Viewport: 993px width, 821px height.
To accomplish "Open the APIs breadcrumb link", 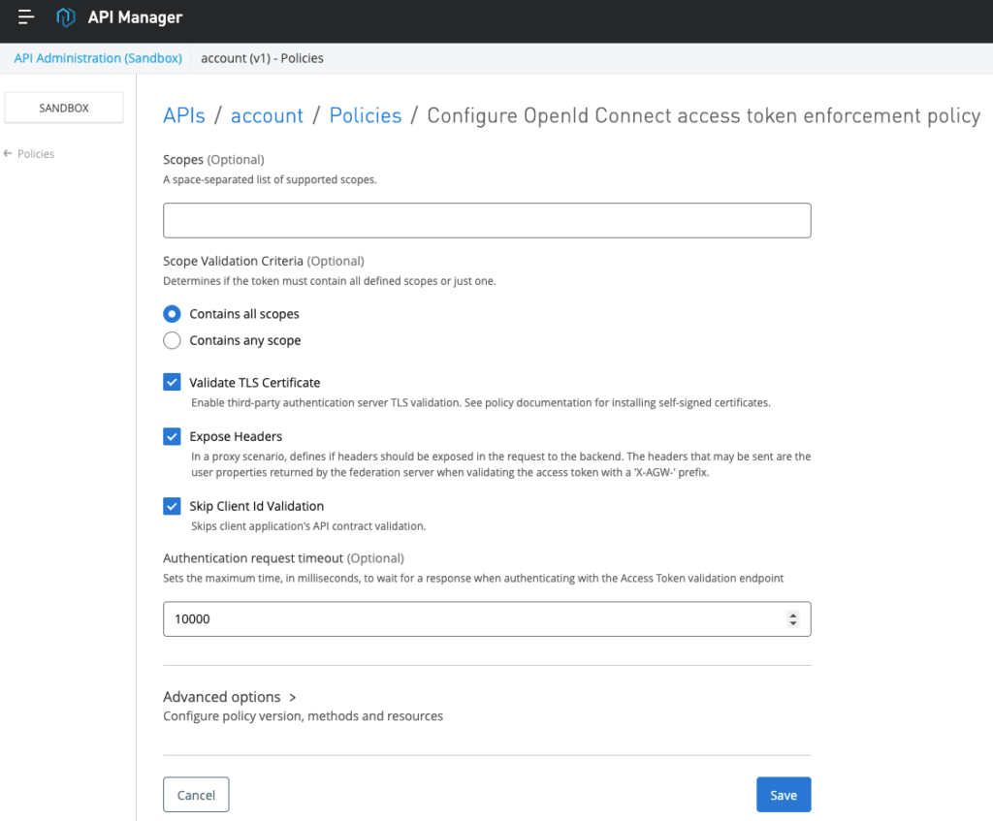I will point(184,115).
